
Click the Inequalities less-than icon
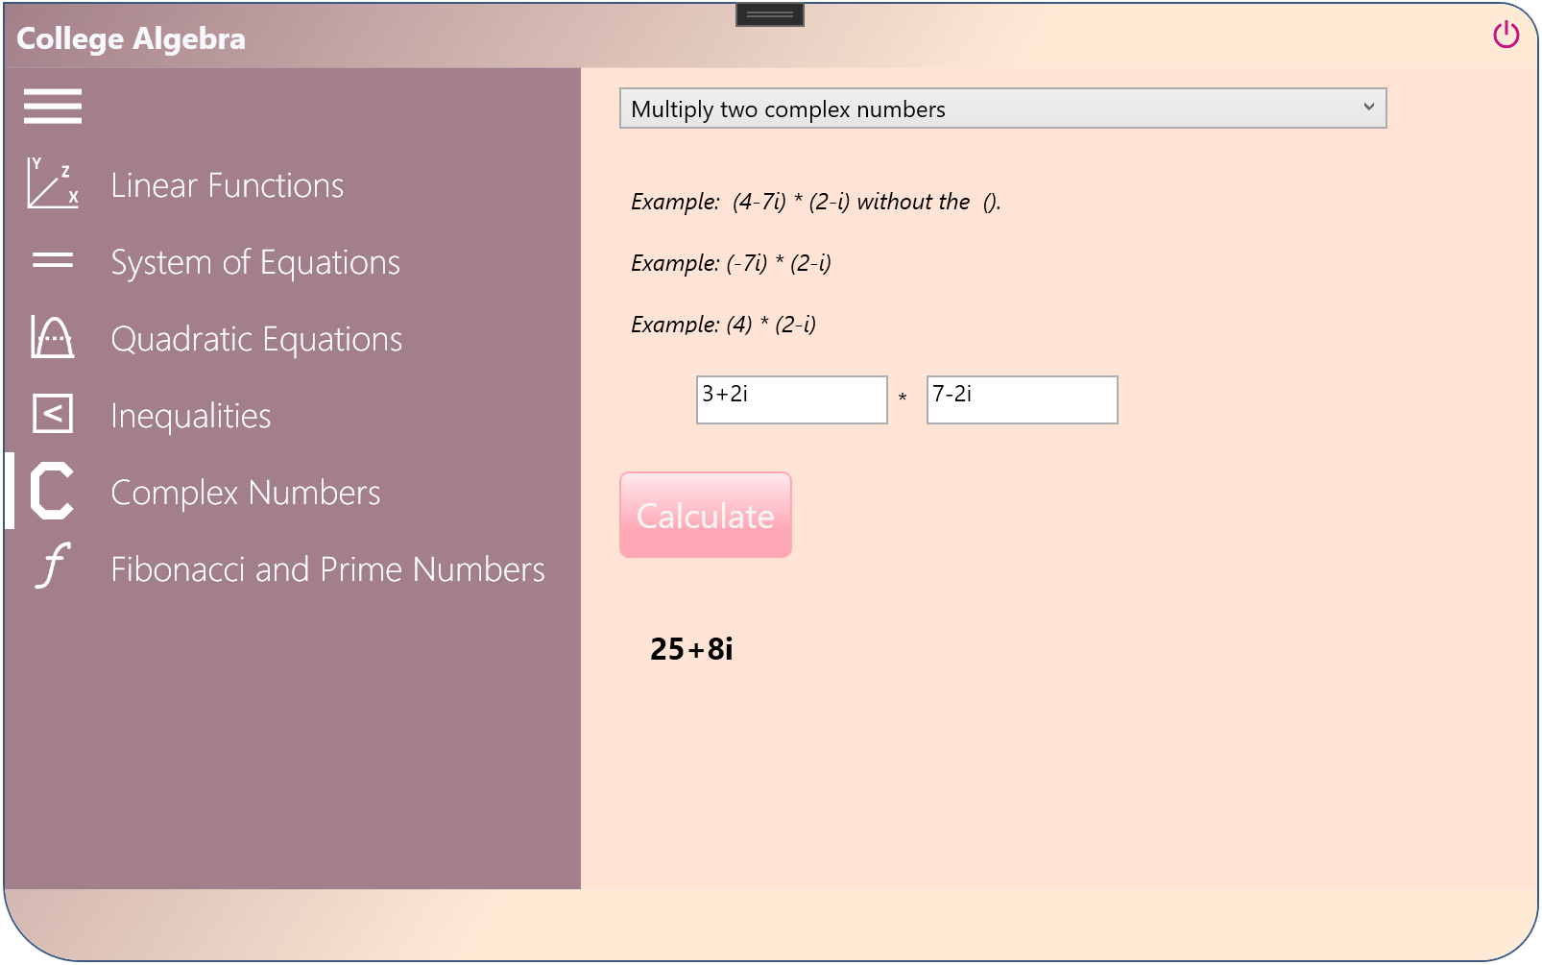coord(53,415)
